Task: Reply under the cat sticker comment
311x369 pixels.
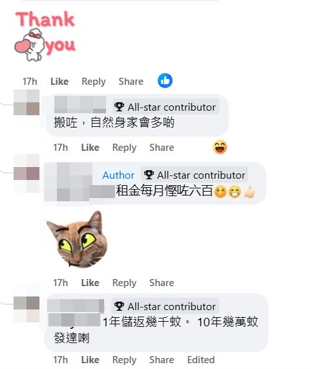Action: click(124, 283)
